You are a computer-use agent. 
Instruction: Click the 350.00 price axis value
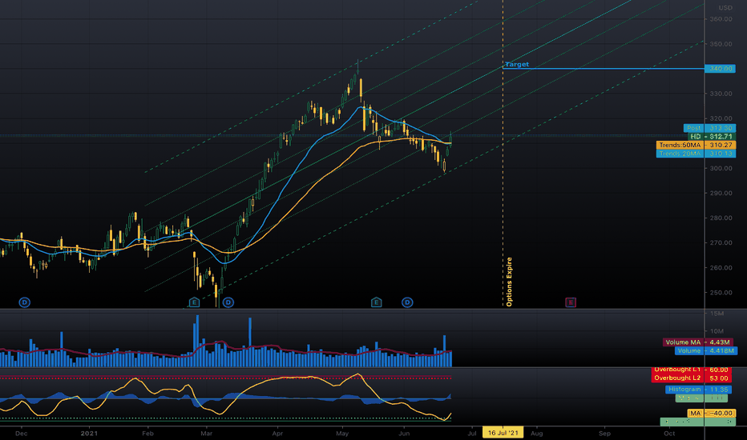tap(721, 44)
